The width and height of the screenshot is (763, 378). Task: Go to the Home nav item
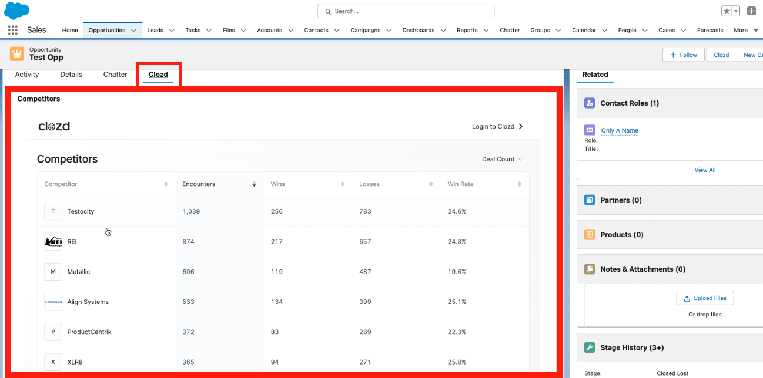(70, 30)
